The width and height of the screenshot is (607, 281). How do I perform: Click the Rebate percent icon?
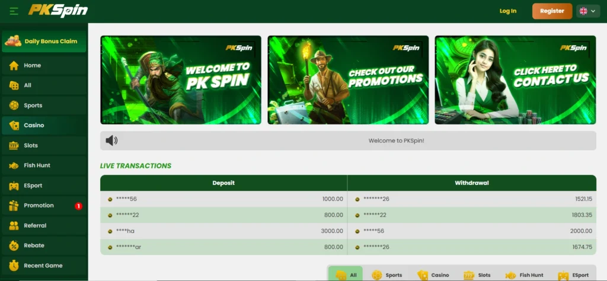click(14, 245)
